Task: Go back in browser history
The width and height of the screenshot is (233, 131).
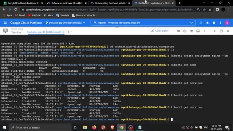Action: pyautogui.click(x=4, y=9)
